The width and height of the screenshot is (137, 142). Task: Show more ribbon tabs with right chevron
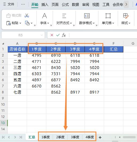126,4
